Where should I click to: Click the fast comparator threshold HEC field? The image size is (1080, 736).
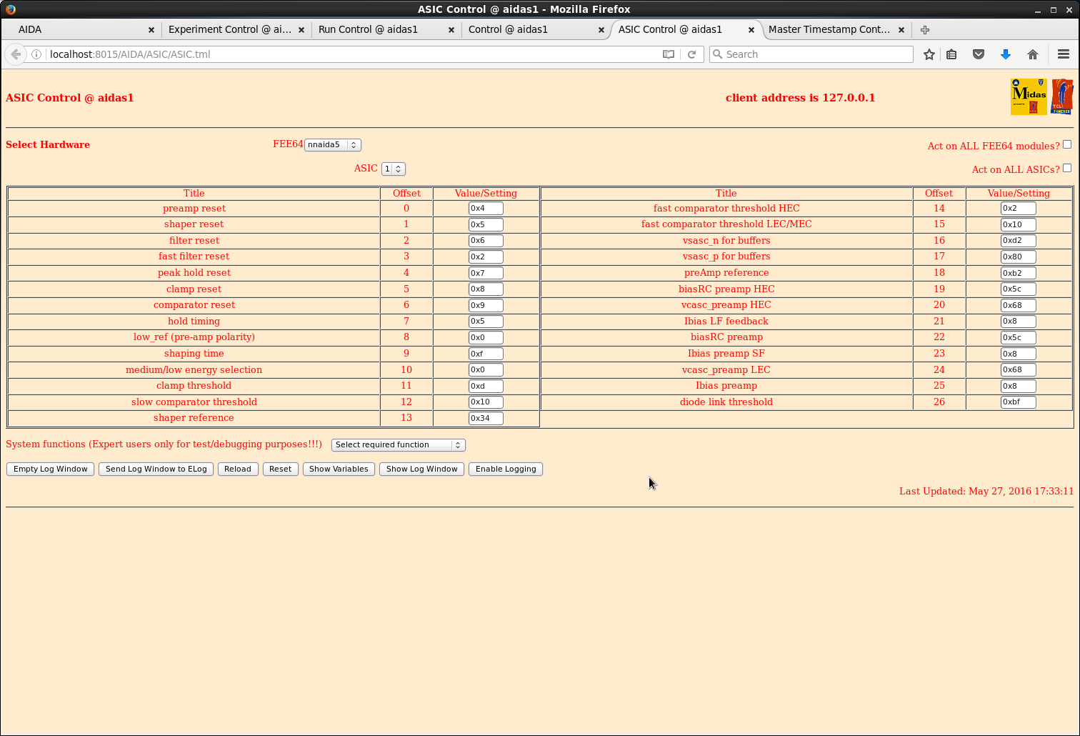pyautogui.click(x=1018, y=209)
